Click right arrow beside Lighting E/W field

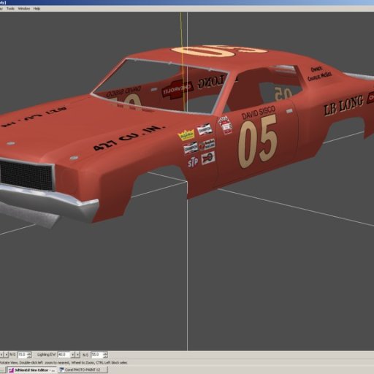tap(77, 354)
